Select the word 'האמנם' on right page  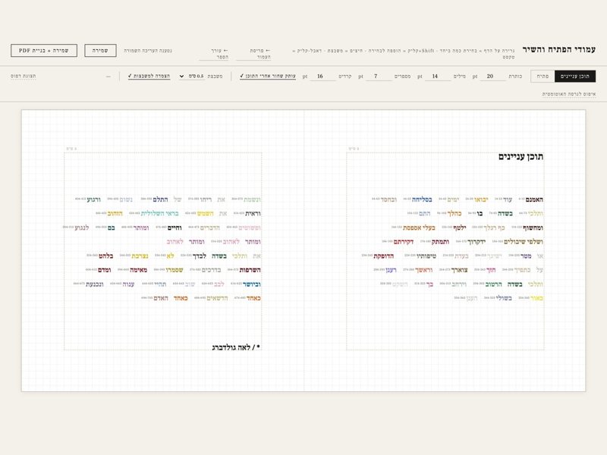pos(534,199)
